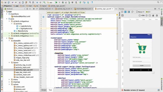The height and width of the screenshot is (92, 163).
Task: Open the app run configuration dropdown
Action: (50, 2)
